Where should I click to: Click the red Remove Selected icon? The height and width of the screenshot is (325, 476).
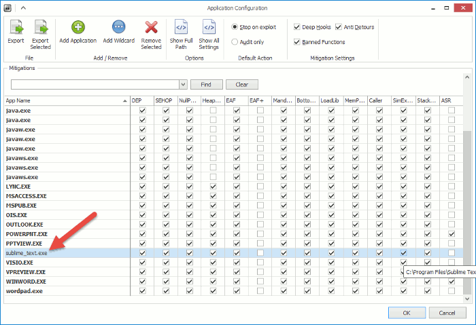click(151, 27)
